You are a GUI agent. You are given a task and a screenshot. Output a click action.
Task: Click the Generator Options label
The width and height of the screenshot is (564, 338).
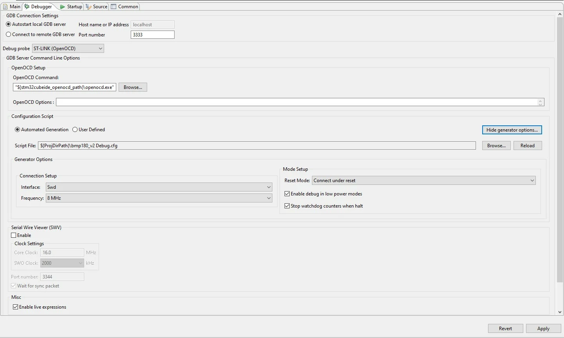[34, 159]
